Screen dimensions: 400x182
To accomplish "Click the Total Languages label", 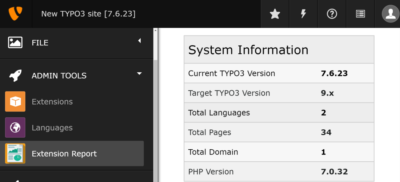I will (x=219, y=113).
